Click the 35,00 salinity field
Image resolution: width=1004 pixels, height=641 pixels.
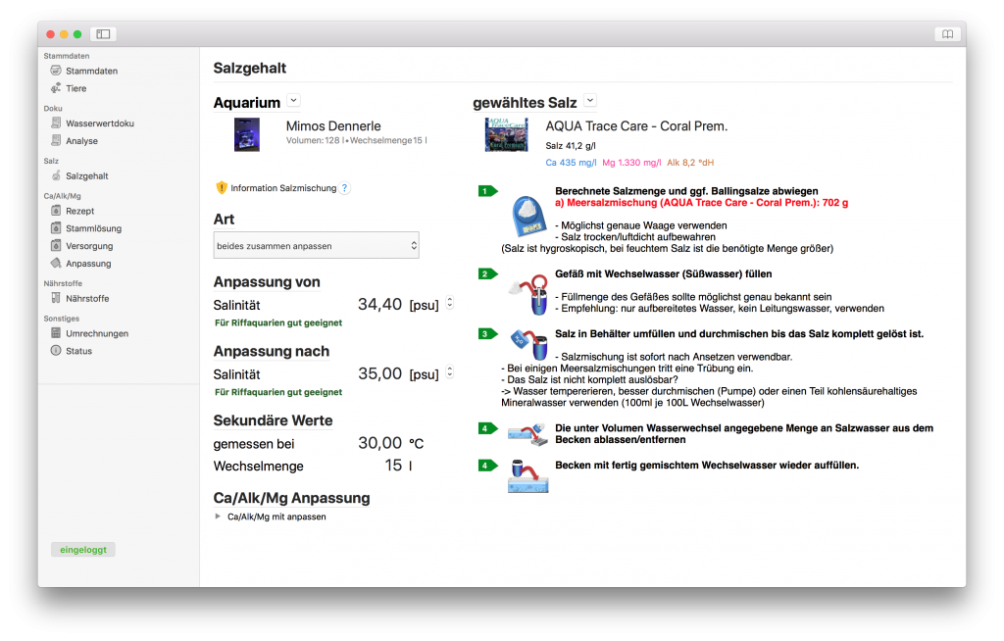click(x=379, y=373)
